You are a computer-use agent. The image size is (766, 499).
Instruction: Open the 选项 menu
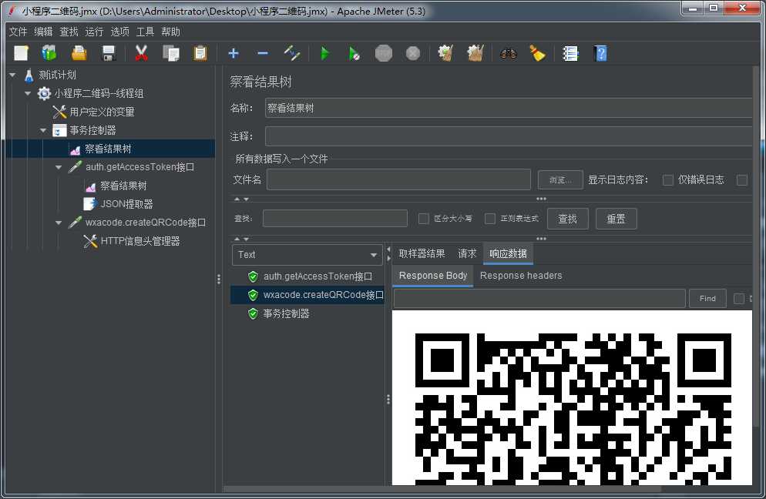(x=119, y=32)
